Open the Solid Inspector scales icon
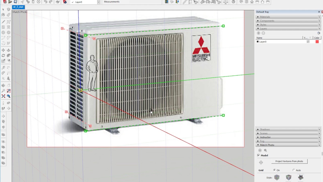Screen dimensions: 323x182 click(226, 2)
